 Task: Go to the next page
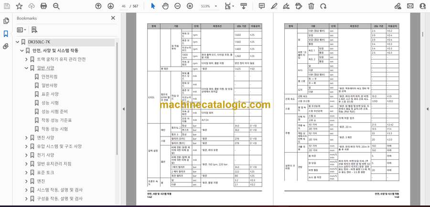(x=110, y=6)
